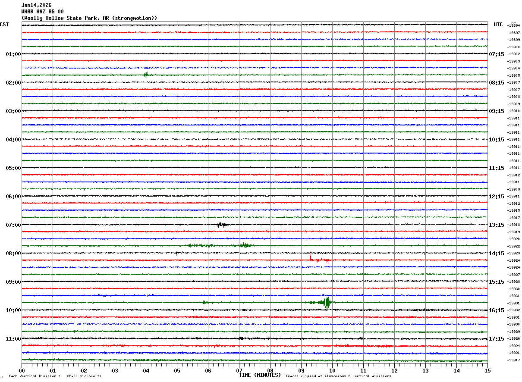Click the DC offset value -19927
Image resolution: width=522 pixels, height=382 pixels.
point(513,275)
